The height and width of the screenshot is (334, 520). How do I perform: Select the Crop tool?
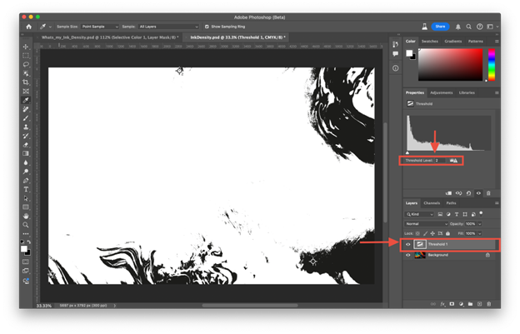pos(26,82)
